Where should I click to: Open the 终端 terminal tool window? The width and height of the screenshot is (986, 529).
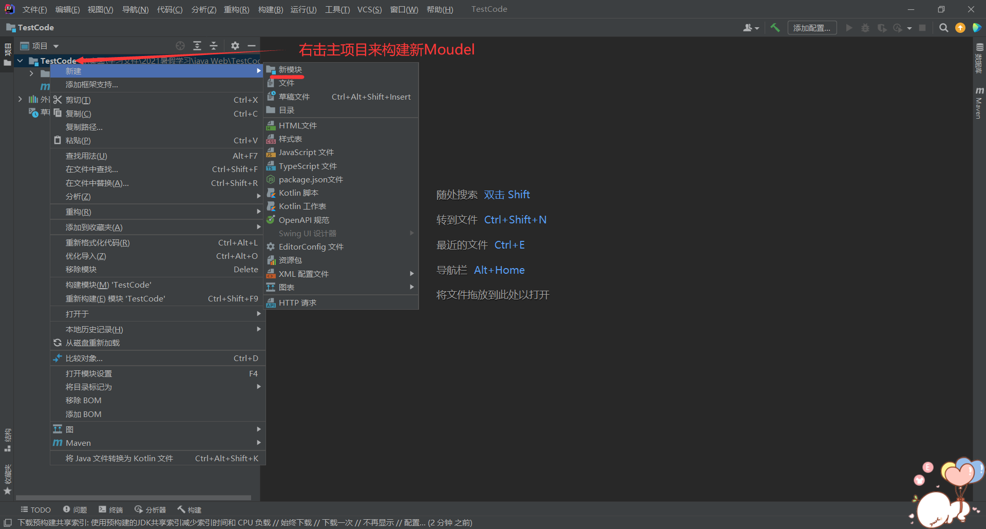111,509
